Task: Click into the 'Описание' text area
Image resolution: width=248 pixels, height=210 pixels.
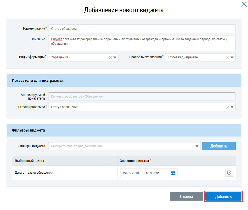Action: point(141,43)
